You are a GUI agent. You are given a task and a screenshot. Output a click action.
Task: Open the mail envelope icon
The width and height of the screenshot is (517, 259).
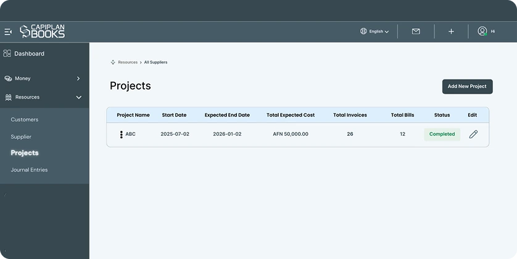[416, 31]
